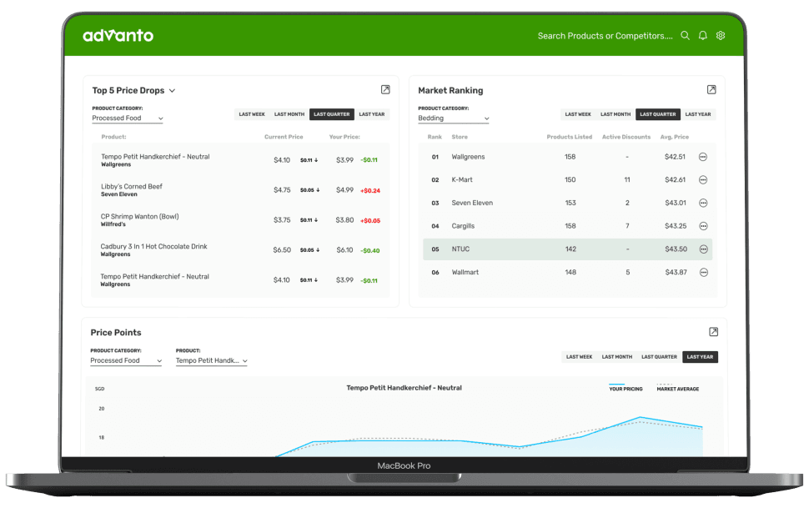Click the search magnifier icon
The width and height of the screenshot is (809, 508).
coord(686,36)
